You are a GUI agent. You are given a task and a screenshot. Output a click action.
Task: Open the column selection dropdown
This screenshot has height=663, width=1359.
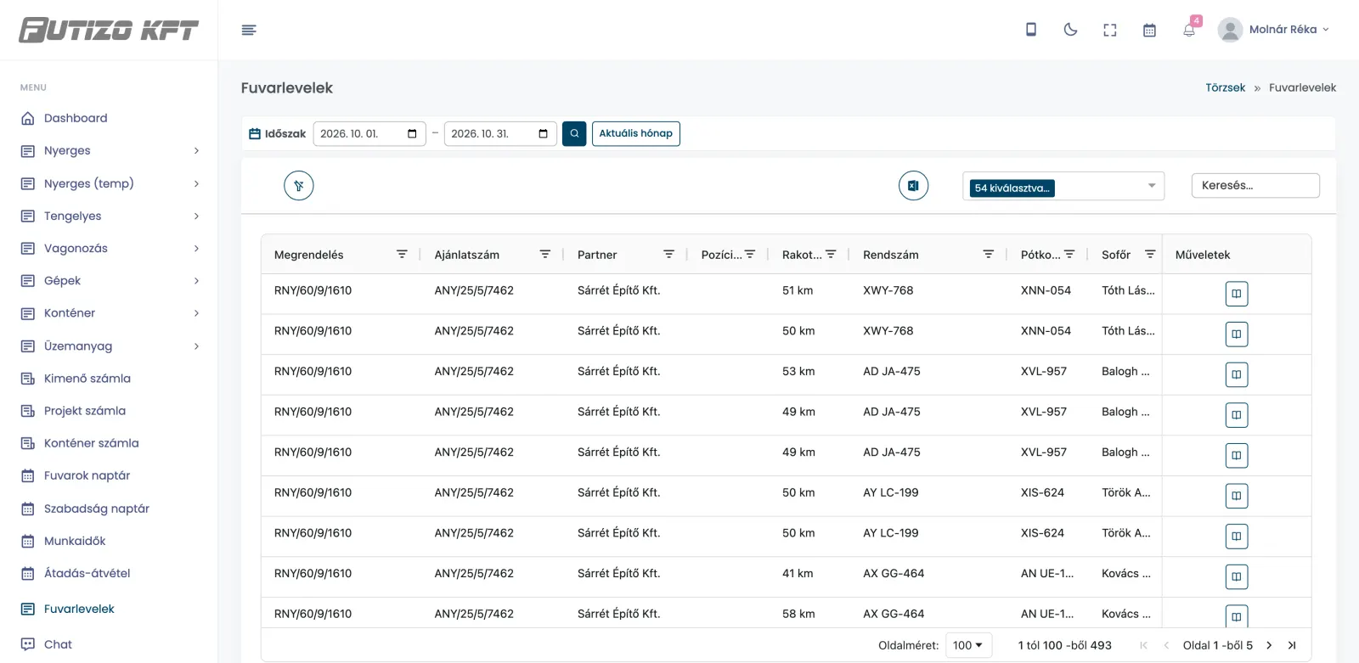(1063, 186)
